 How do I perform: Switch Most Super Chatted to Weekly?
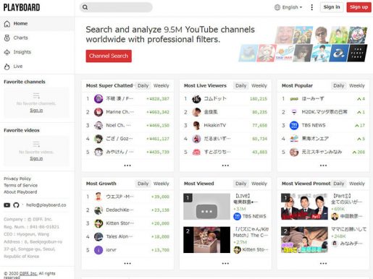point(162,86)
